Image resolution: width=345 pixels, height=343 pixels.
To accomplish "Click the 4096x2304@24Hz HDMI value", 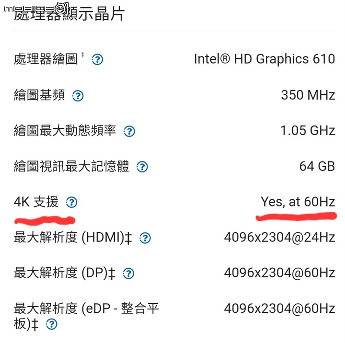I will coord(280,238).
